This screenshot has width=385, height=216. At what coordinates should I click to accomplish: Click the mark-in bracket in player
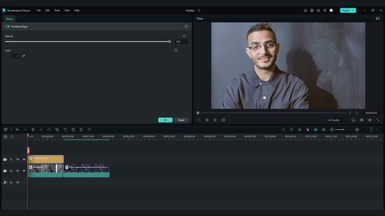pyautogui.click(x=350, y=113)
